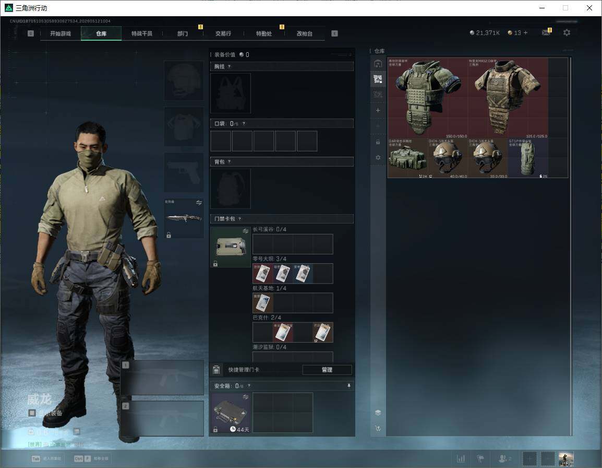
Task: Select the green chest rig bag item
Action: pos(408,158)
